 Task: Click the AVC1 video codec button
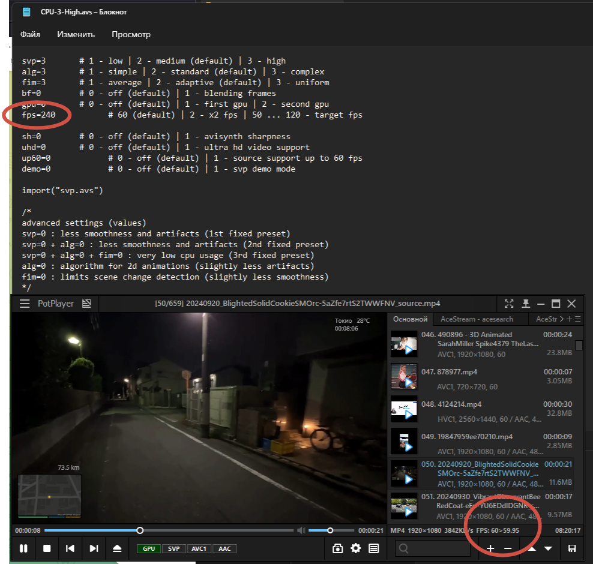(x=199, y=548)
